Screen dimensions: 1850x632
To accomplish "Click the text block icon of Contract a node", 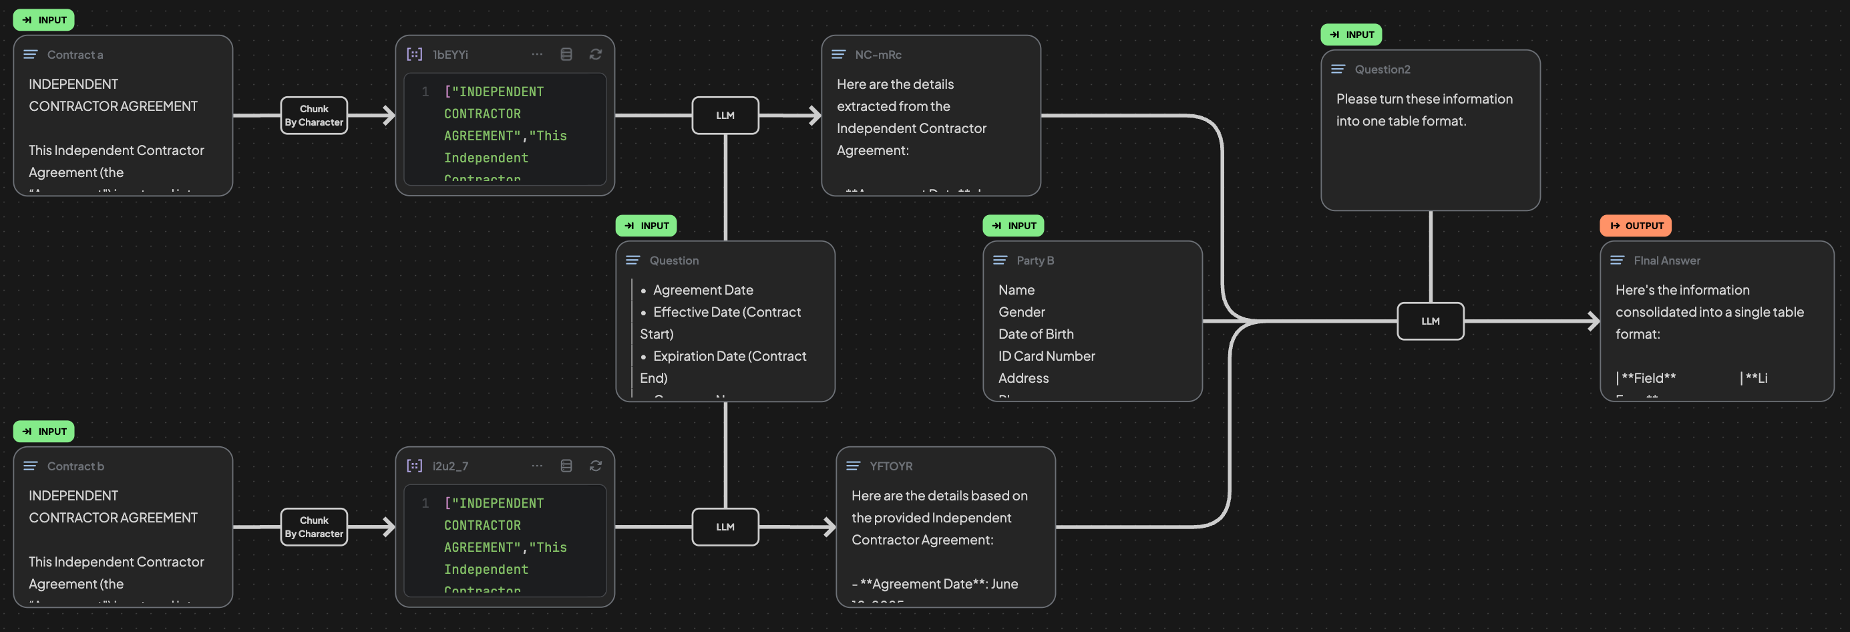I will click(x=30, y=55).
